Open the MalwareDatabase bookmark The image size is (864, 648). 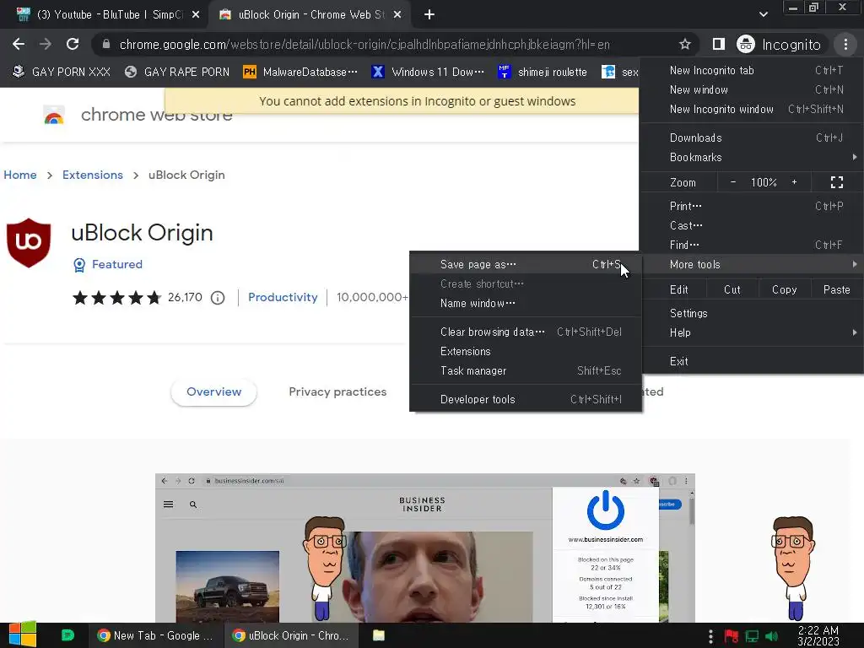[301, 72]
